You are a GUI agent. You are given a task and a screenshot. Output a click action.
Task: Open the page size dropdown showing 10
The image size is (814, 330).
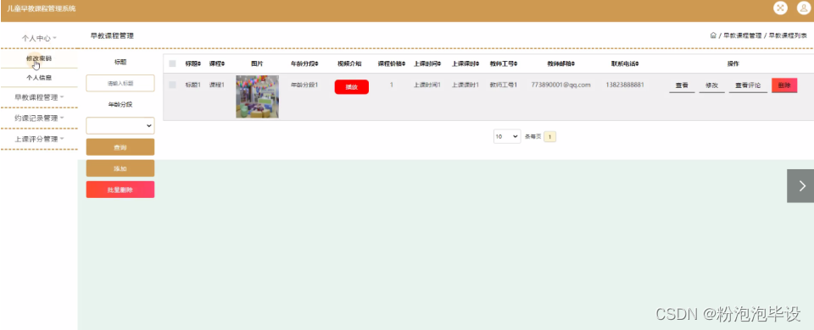(x=507, y=136)
